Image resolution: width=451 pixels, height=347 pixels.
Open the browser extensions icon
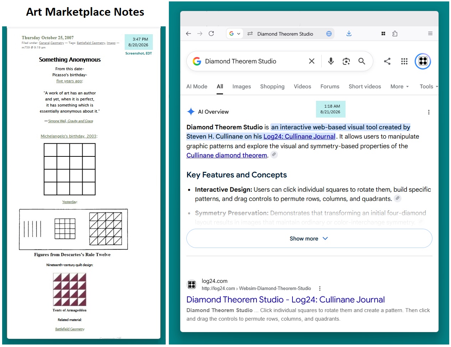395,33
